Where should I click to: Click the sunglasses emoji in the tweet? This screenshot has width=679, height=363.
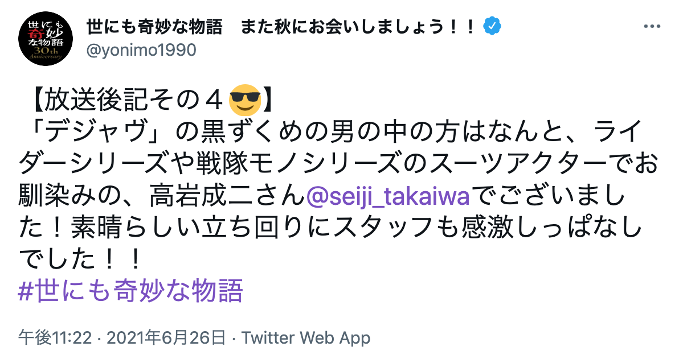(245, 100)
